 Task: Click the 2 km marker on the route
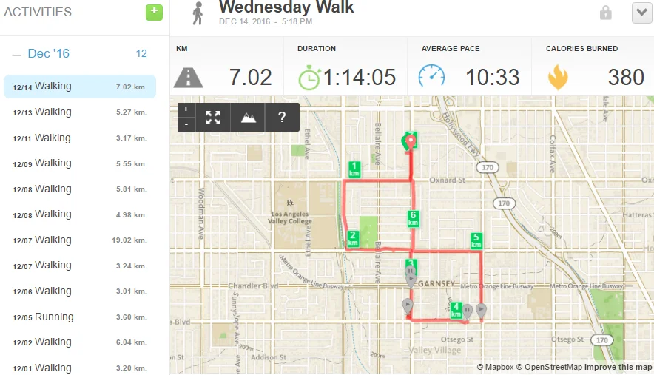pos(353,239)
